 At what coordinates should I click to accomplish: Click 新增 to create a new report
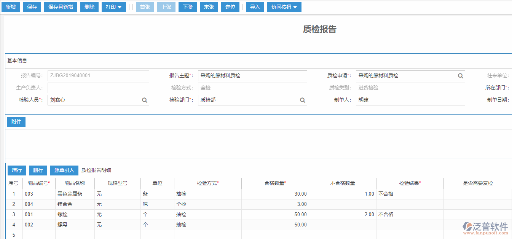click(10, 7)
